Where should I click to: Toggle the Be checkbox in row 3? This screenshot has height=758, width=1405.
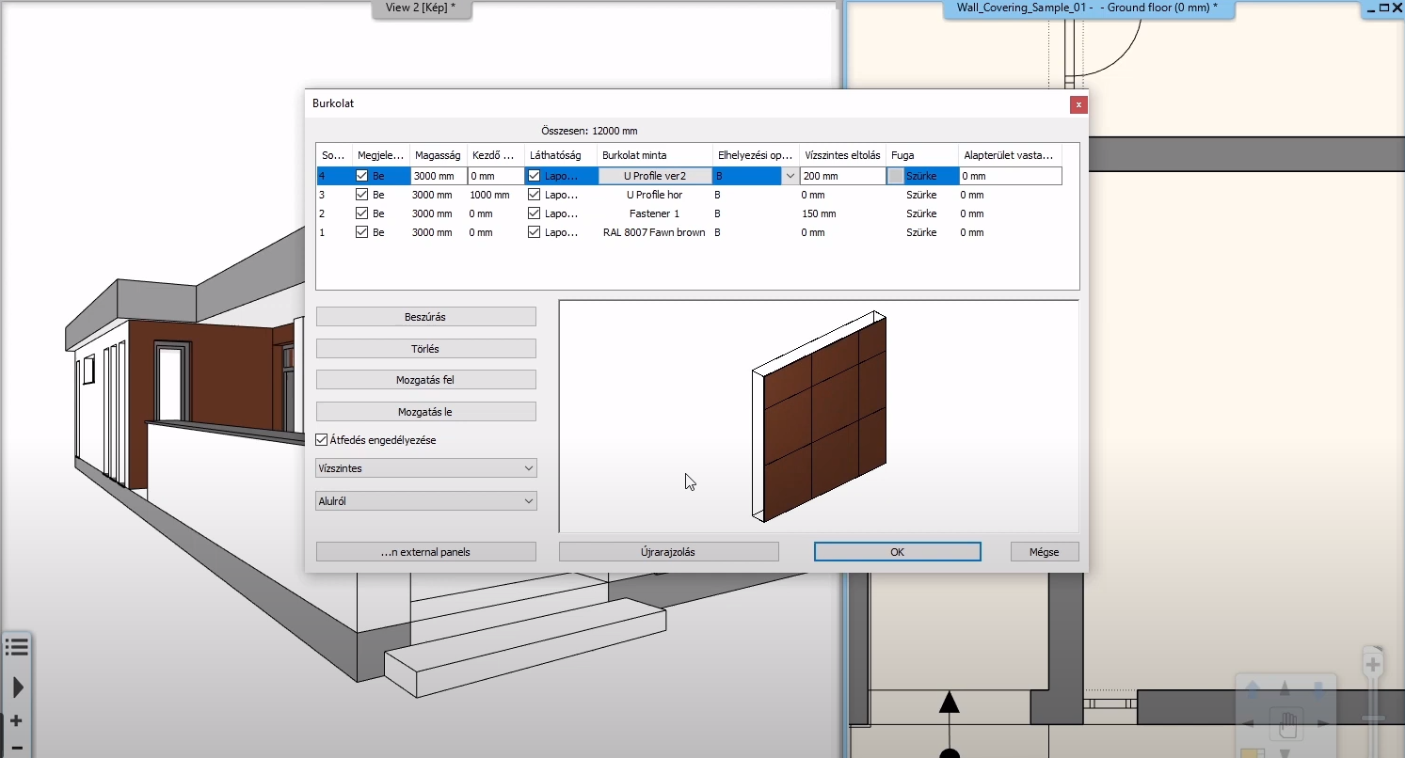click(362, 195)
